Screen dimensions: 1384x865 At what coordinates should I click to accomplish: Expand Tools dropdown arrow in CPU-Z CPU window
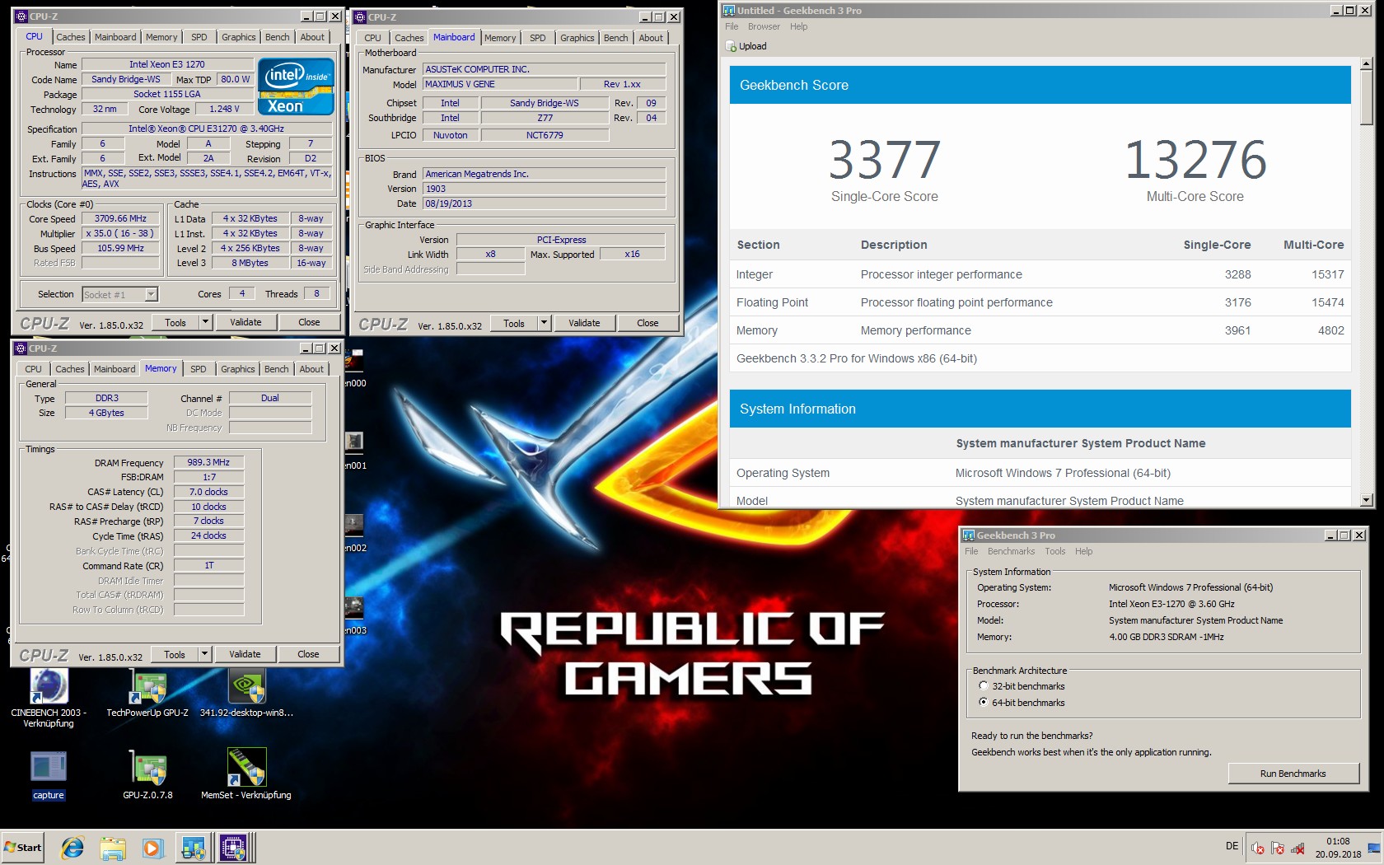[205, 322]
